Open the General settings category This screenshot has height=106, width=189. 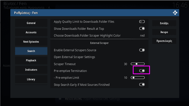click(x=31, y=23)
